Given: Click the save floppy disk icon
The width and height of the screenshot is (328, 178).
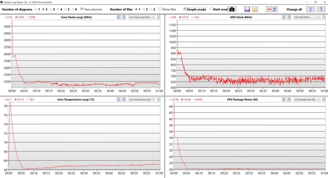Looking at the screenshot, I should (247, 9).
